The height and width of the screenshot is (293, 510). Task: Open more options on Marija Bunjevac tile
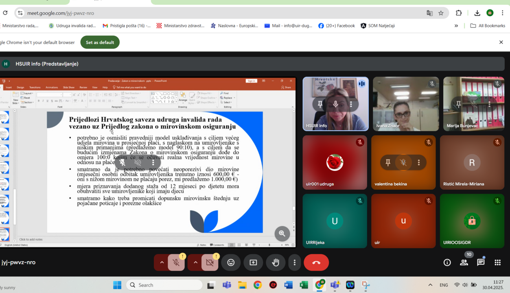pos(489,104)
